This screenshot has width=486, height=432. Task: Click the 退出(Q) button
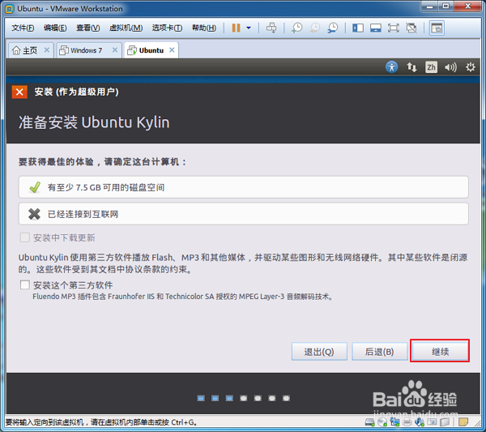pos(319,352)
